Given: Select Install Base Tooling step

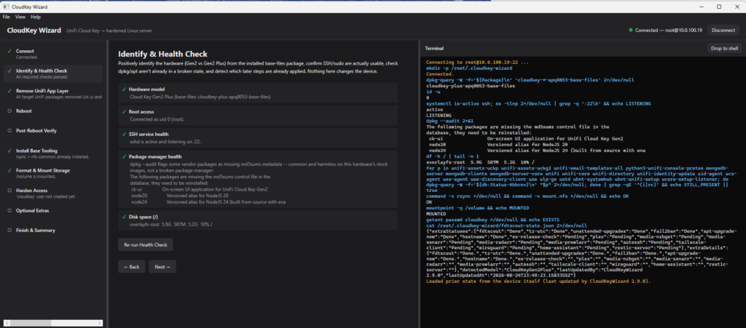Looking at the screenshot, I should point(52,153).
